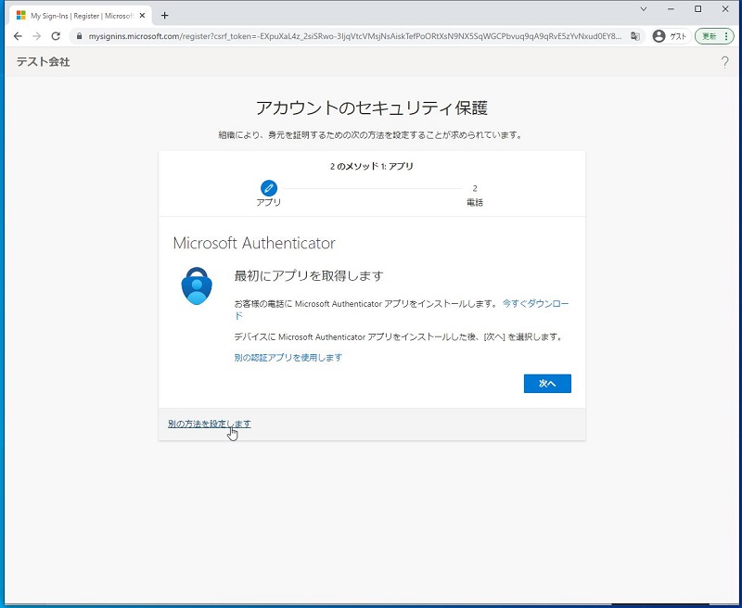Maximize the browser window
This screenshot has height=608, width=742.
(x=698, y=9)
